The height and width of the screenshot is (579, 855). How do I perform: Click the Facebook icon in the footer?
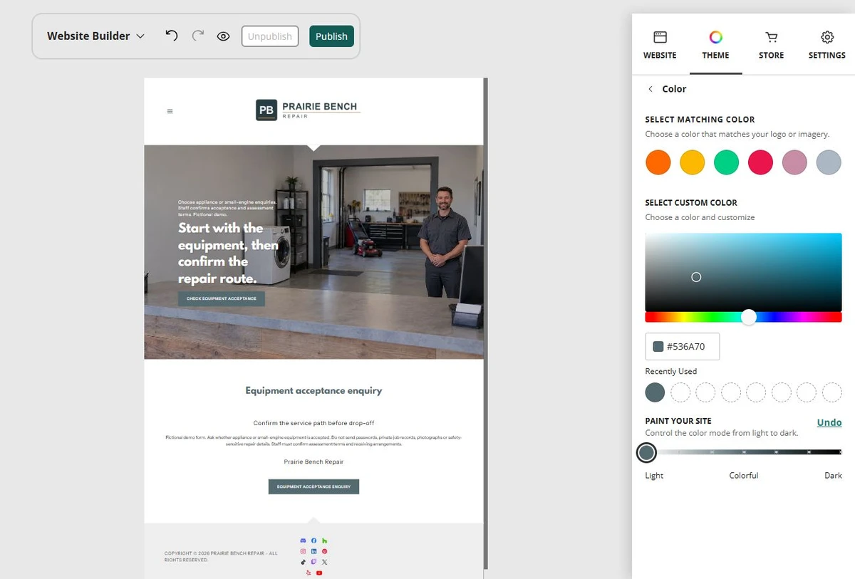point(313,541)
